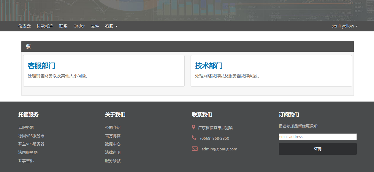Image resolution: width=374 pixels, height=172 pixels.
Task: Select Order in the navigation bar
Action: point(79,26)
